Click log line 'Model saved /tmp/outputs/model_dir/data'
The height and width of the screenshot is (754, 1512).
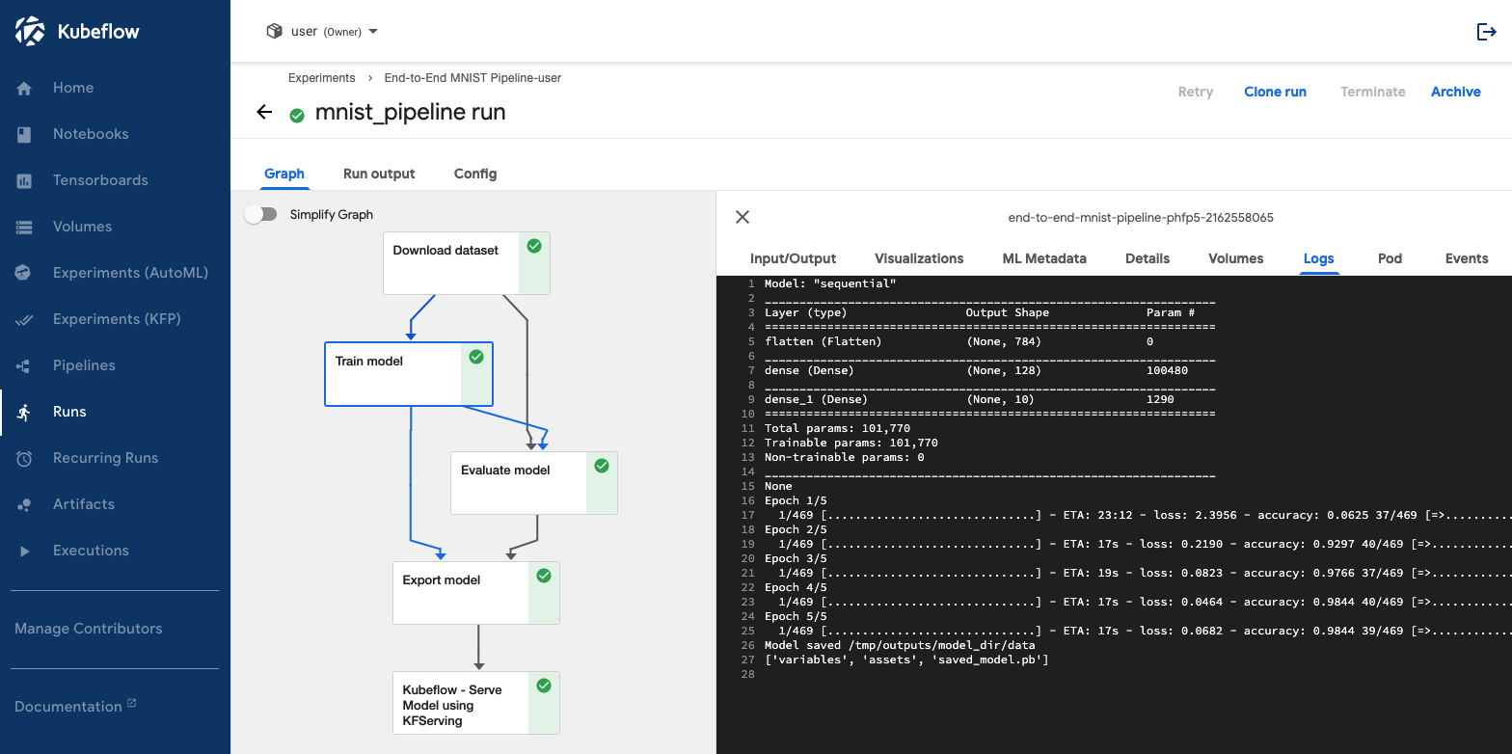pos(900,645)
